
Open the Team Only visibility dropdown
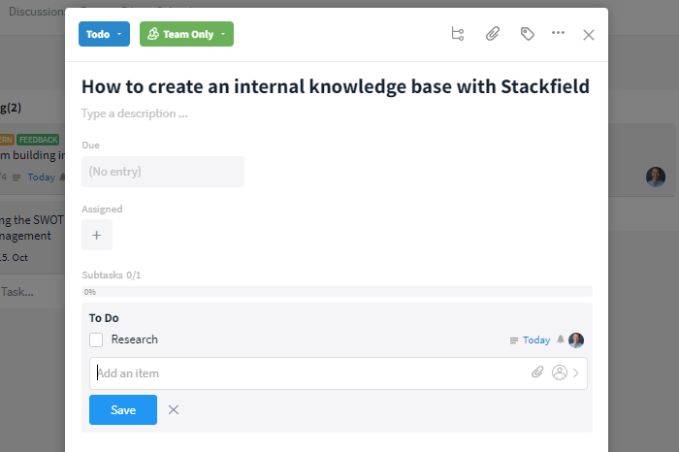(x=186, y=34)
